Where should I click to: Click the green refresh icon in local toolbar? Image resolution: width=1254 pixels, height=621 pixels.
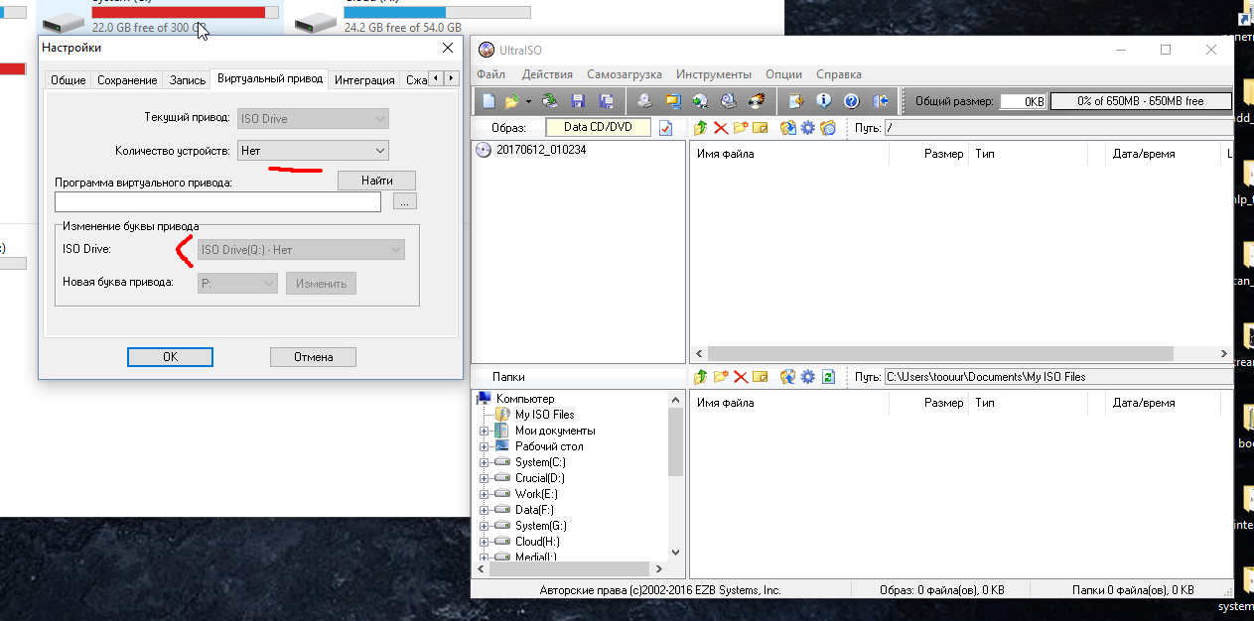(x=828, y=377)
